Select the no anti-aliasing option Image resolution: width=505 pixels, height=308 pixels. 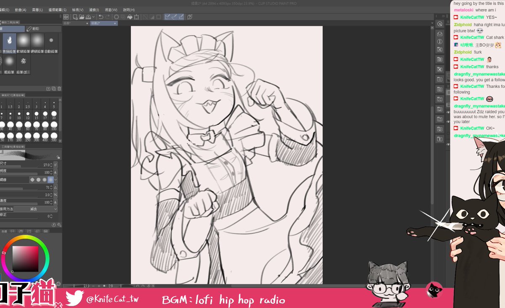click(32, 179)
